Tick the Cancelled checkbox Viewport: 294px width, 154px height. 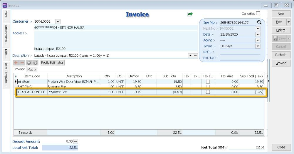[258, 14]
